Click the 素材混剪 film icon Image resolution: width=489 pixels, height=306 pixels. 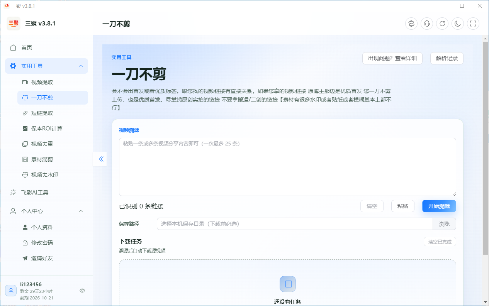[x=25, y=159]
